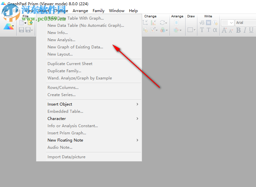Expand the Character submenu

coord(89,118)
